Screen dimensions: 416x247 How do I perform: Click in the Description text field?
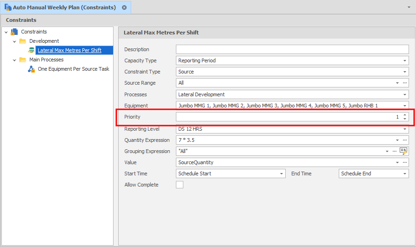[292, 49]
